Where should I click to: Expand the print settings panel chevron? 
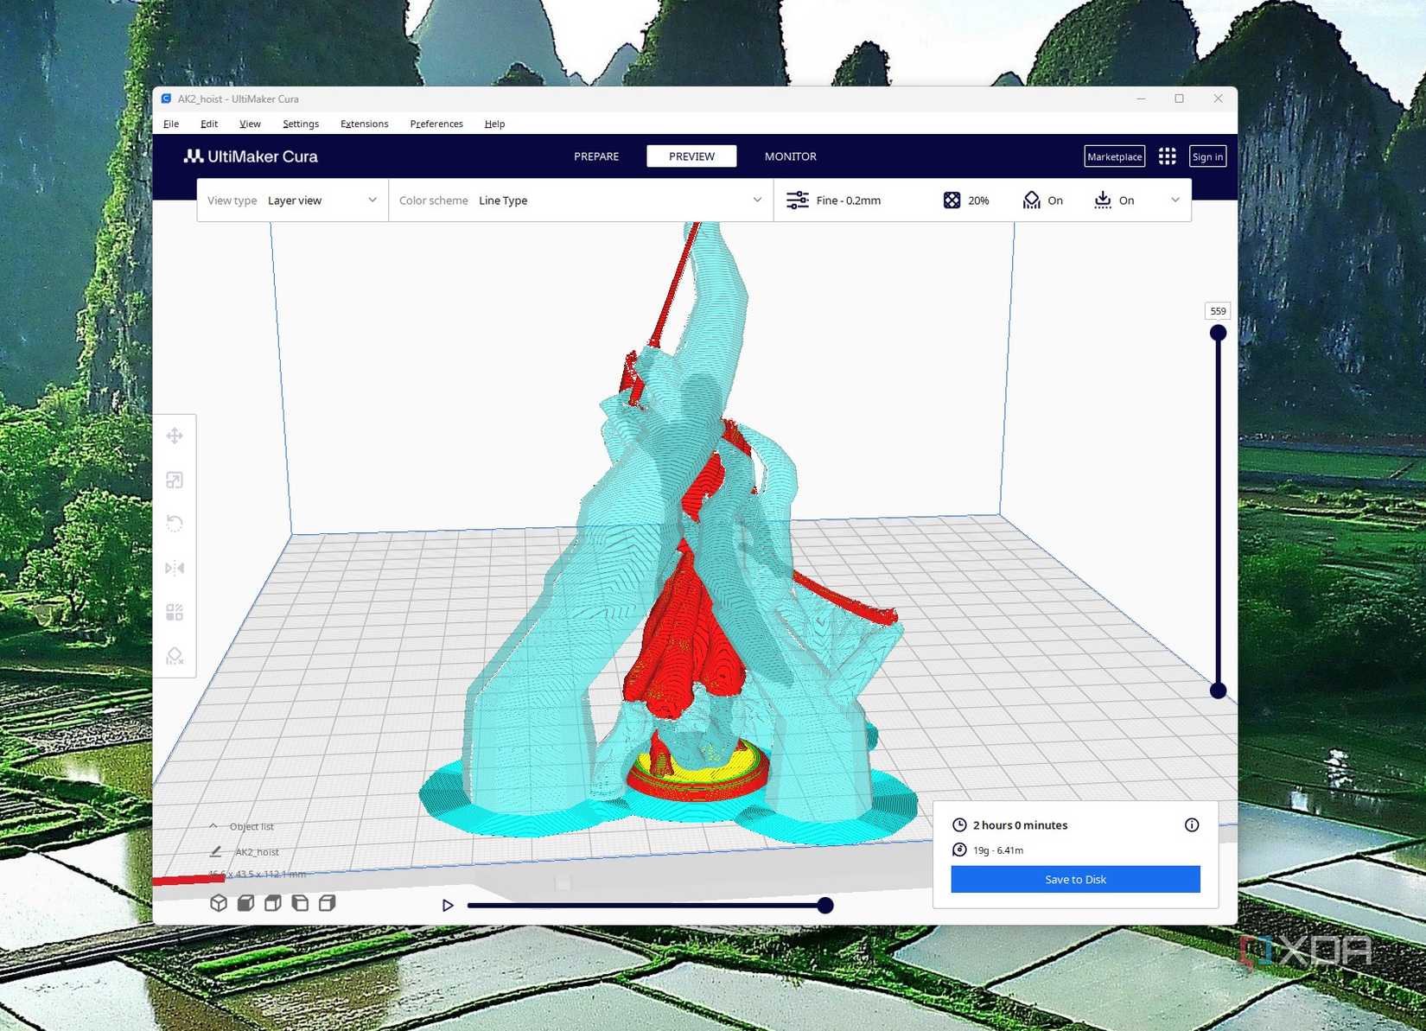point(1175,200)
